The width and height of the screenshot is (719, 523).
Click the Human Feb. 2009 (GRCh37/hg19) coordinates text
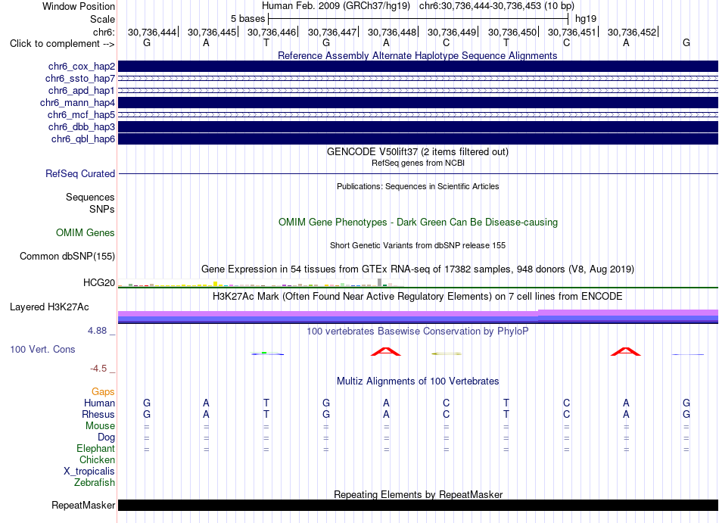coord(418,6)
